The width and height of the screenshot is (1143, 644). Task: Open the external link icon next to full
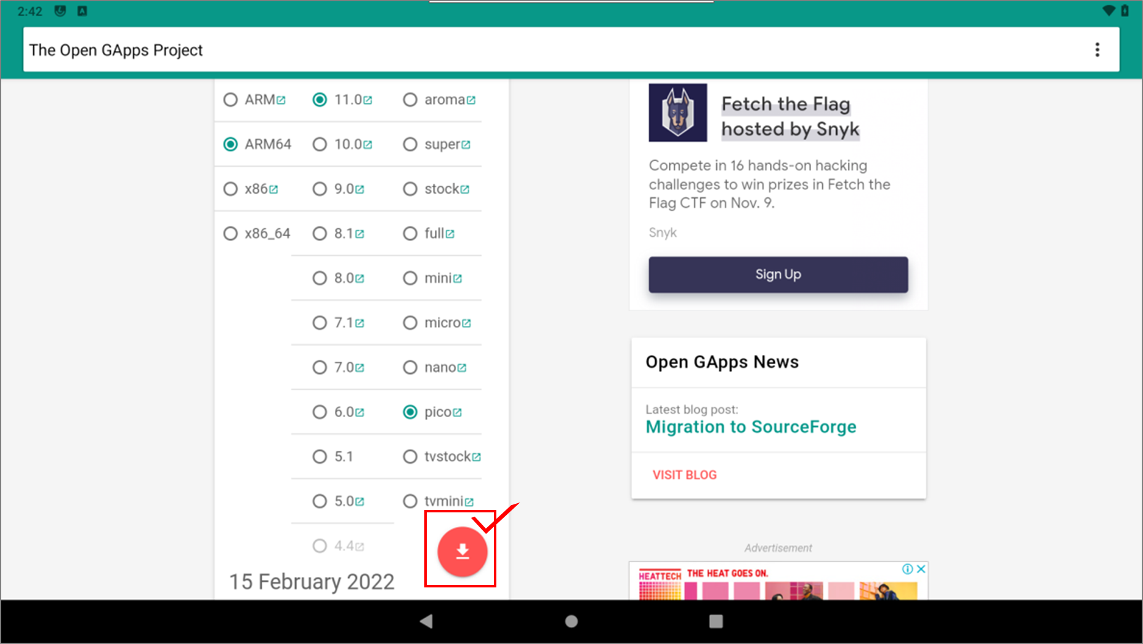(x=450, y=234)
